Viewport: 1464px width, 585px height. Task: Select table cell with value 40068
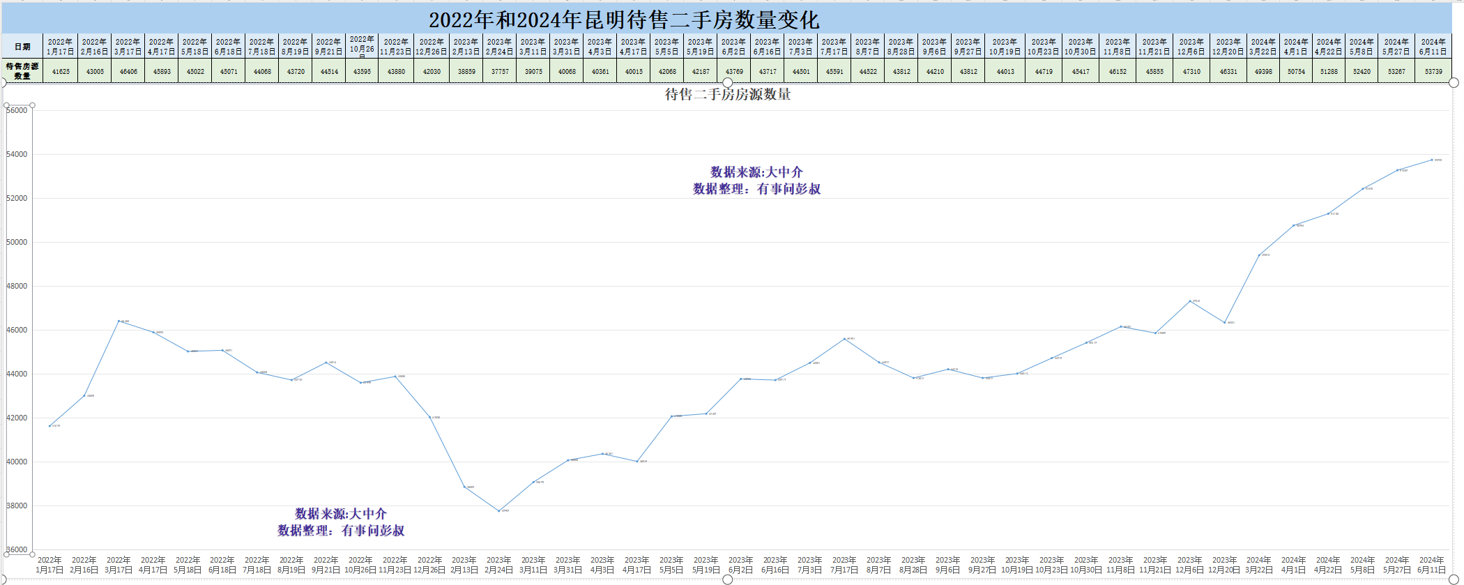567,71
